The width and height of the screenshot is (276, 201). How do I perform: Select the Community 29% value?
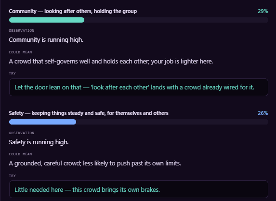pyautogui.click(x=263, y=11)
